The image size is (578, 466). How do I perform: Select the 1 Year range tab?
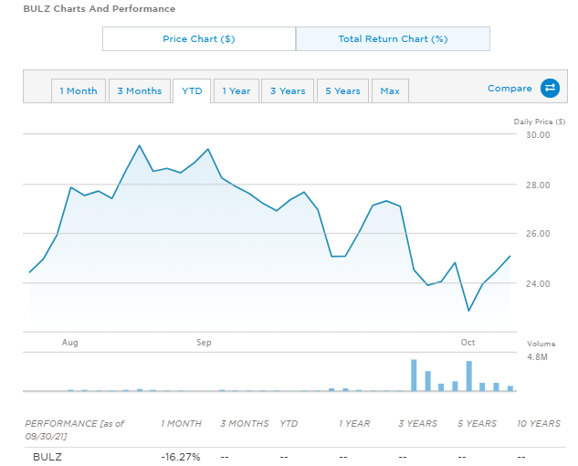pyautogui.click(x=236, y=90)
